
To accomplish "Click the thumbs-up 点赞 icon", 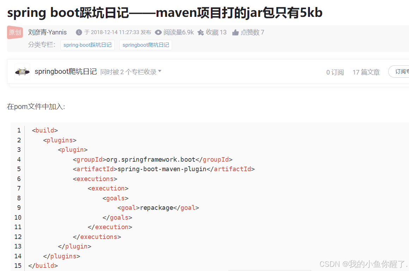I will [235, 32].
